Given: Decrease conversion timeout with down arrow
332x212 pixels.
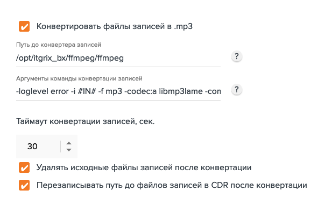Looking at the screenshot, I should point(69,150).
